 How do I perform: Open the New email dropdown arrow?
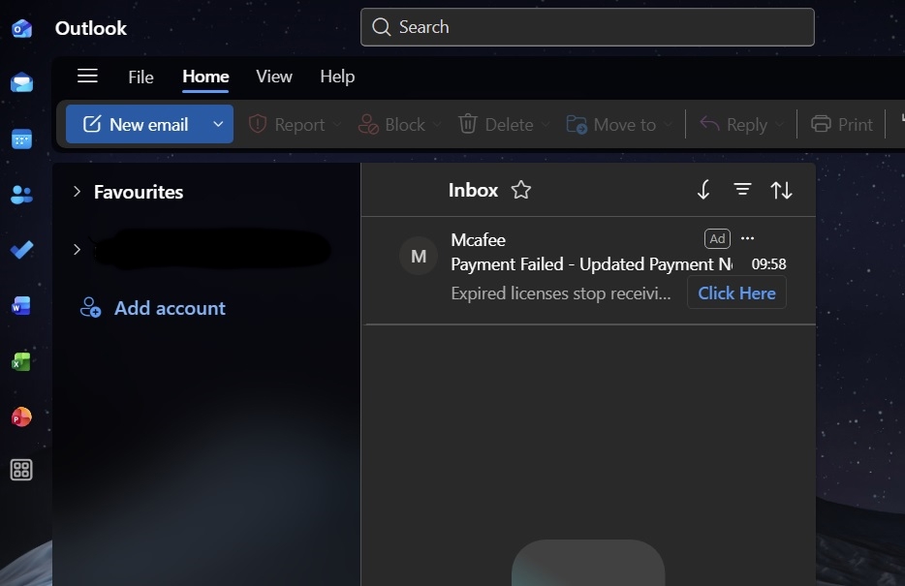[218, 124]
